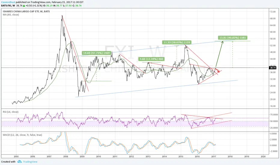
Task: Select the 2020 label on time axis
Action: pyautogui.click(x=263, y=156)
